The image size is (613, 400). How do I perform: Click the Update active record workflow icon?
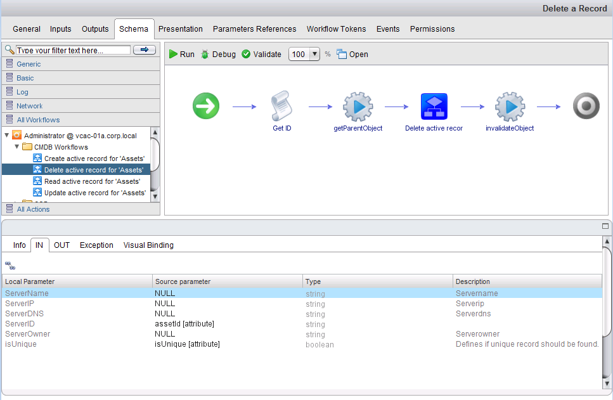pos(37,192)
